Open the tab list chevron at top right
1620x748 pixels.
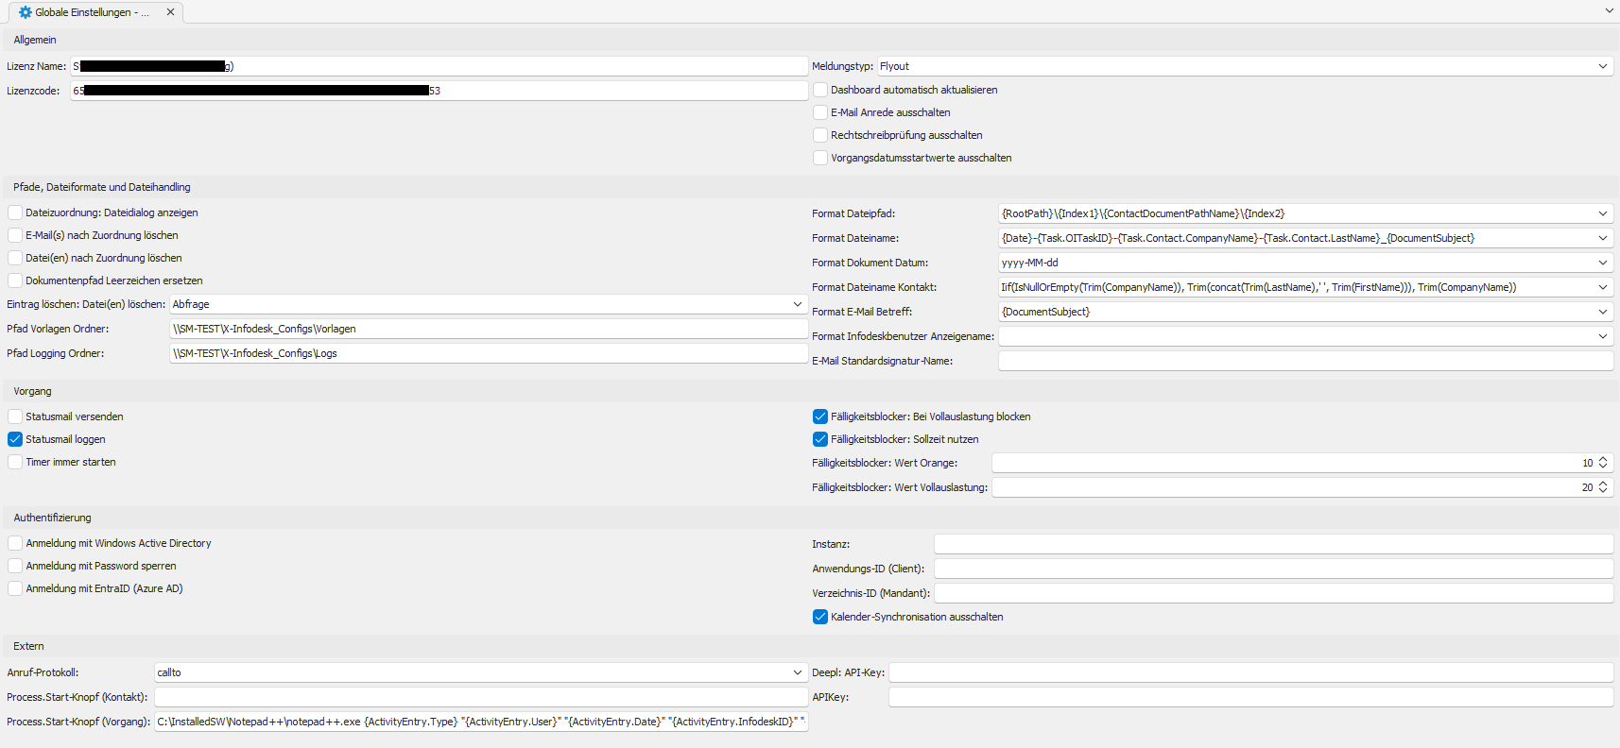point(1609,11)
